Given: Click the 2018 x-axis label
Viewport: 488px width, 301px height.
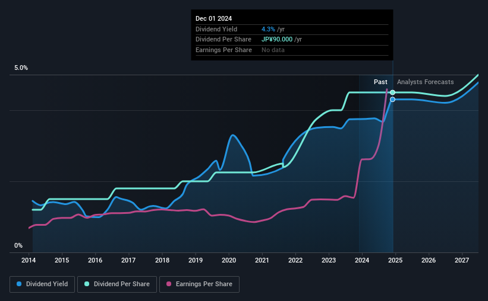Looking at the screenshot, I should point(162,260).
